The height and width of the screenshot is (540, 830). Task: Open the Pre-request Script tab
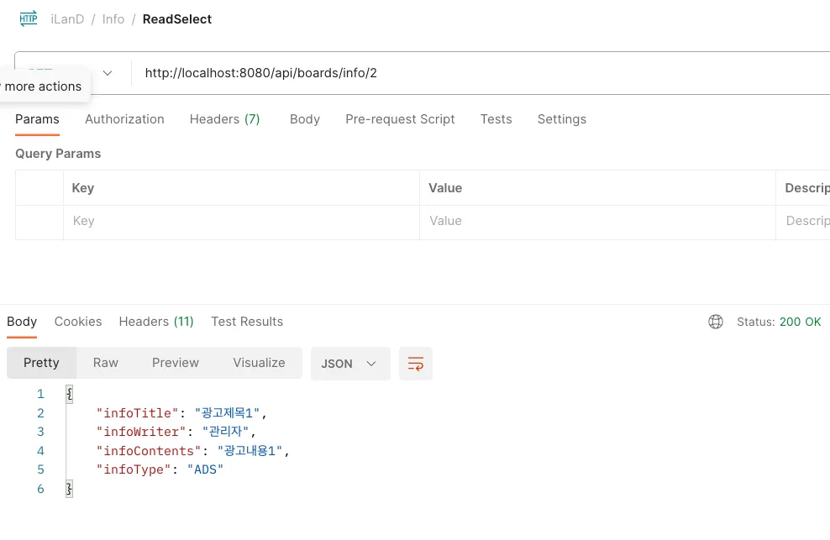400,119
